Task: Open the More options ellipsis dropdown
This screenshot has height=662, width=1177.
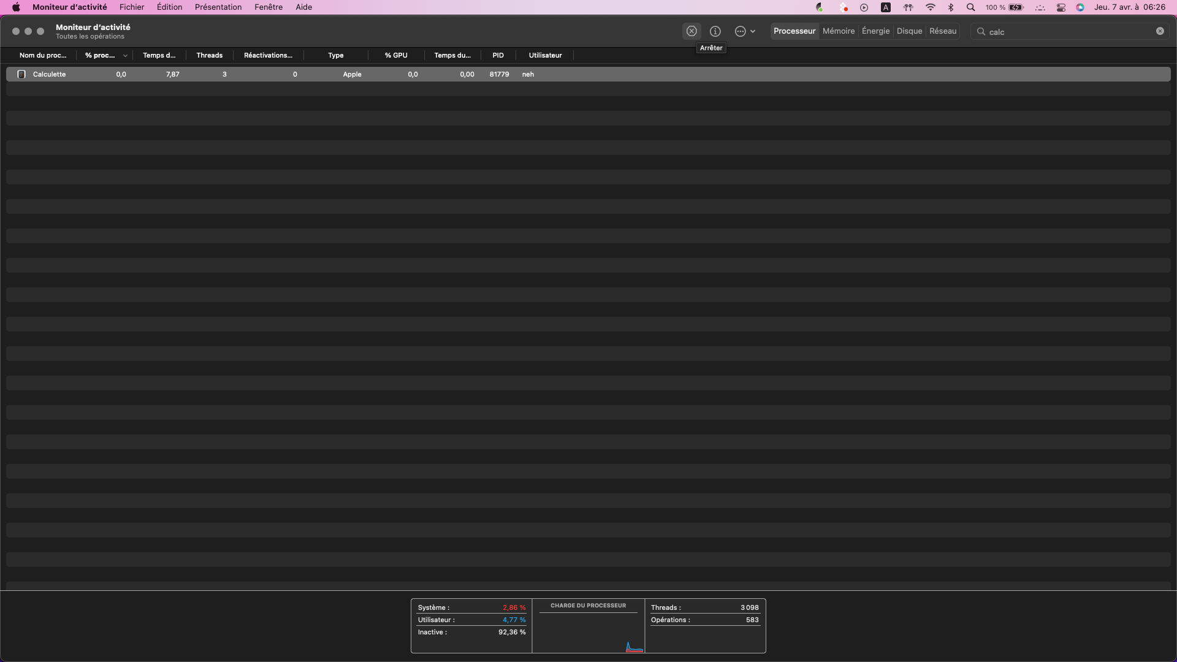Action: point(745,31)
